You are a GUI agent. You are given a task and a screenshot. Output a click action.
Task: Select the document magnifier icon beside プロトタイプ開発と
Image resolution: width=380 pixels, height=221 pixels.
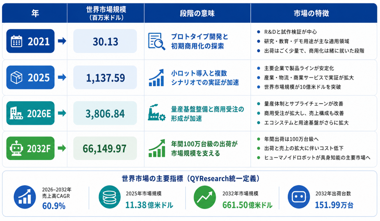tap(157, 41)
